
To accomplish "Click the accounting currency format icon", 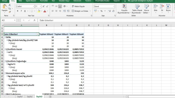I will pyautogui.click(x=95, y=11).
